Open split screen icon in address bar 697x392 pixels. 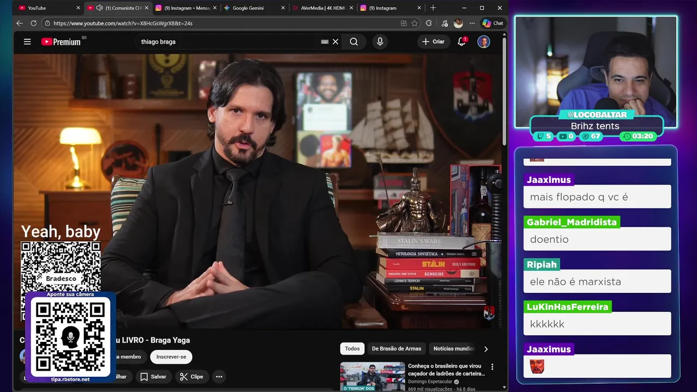[x=403, y=23]
